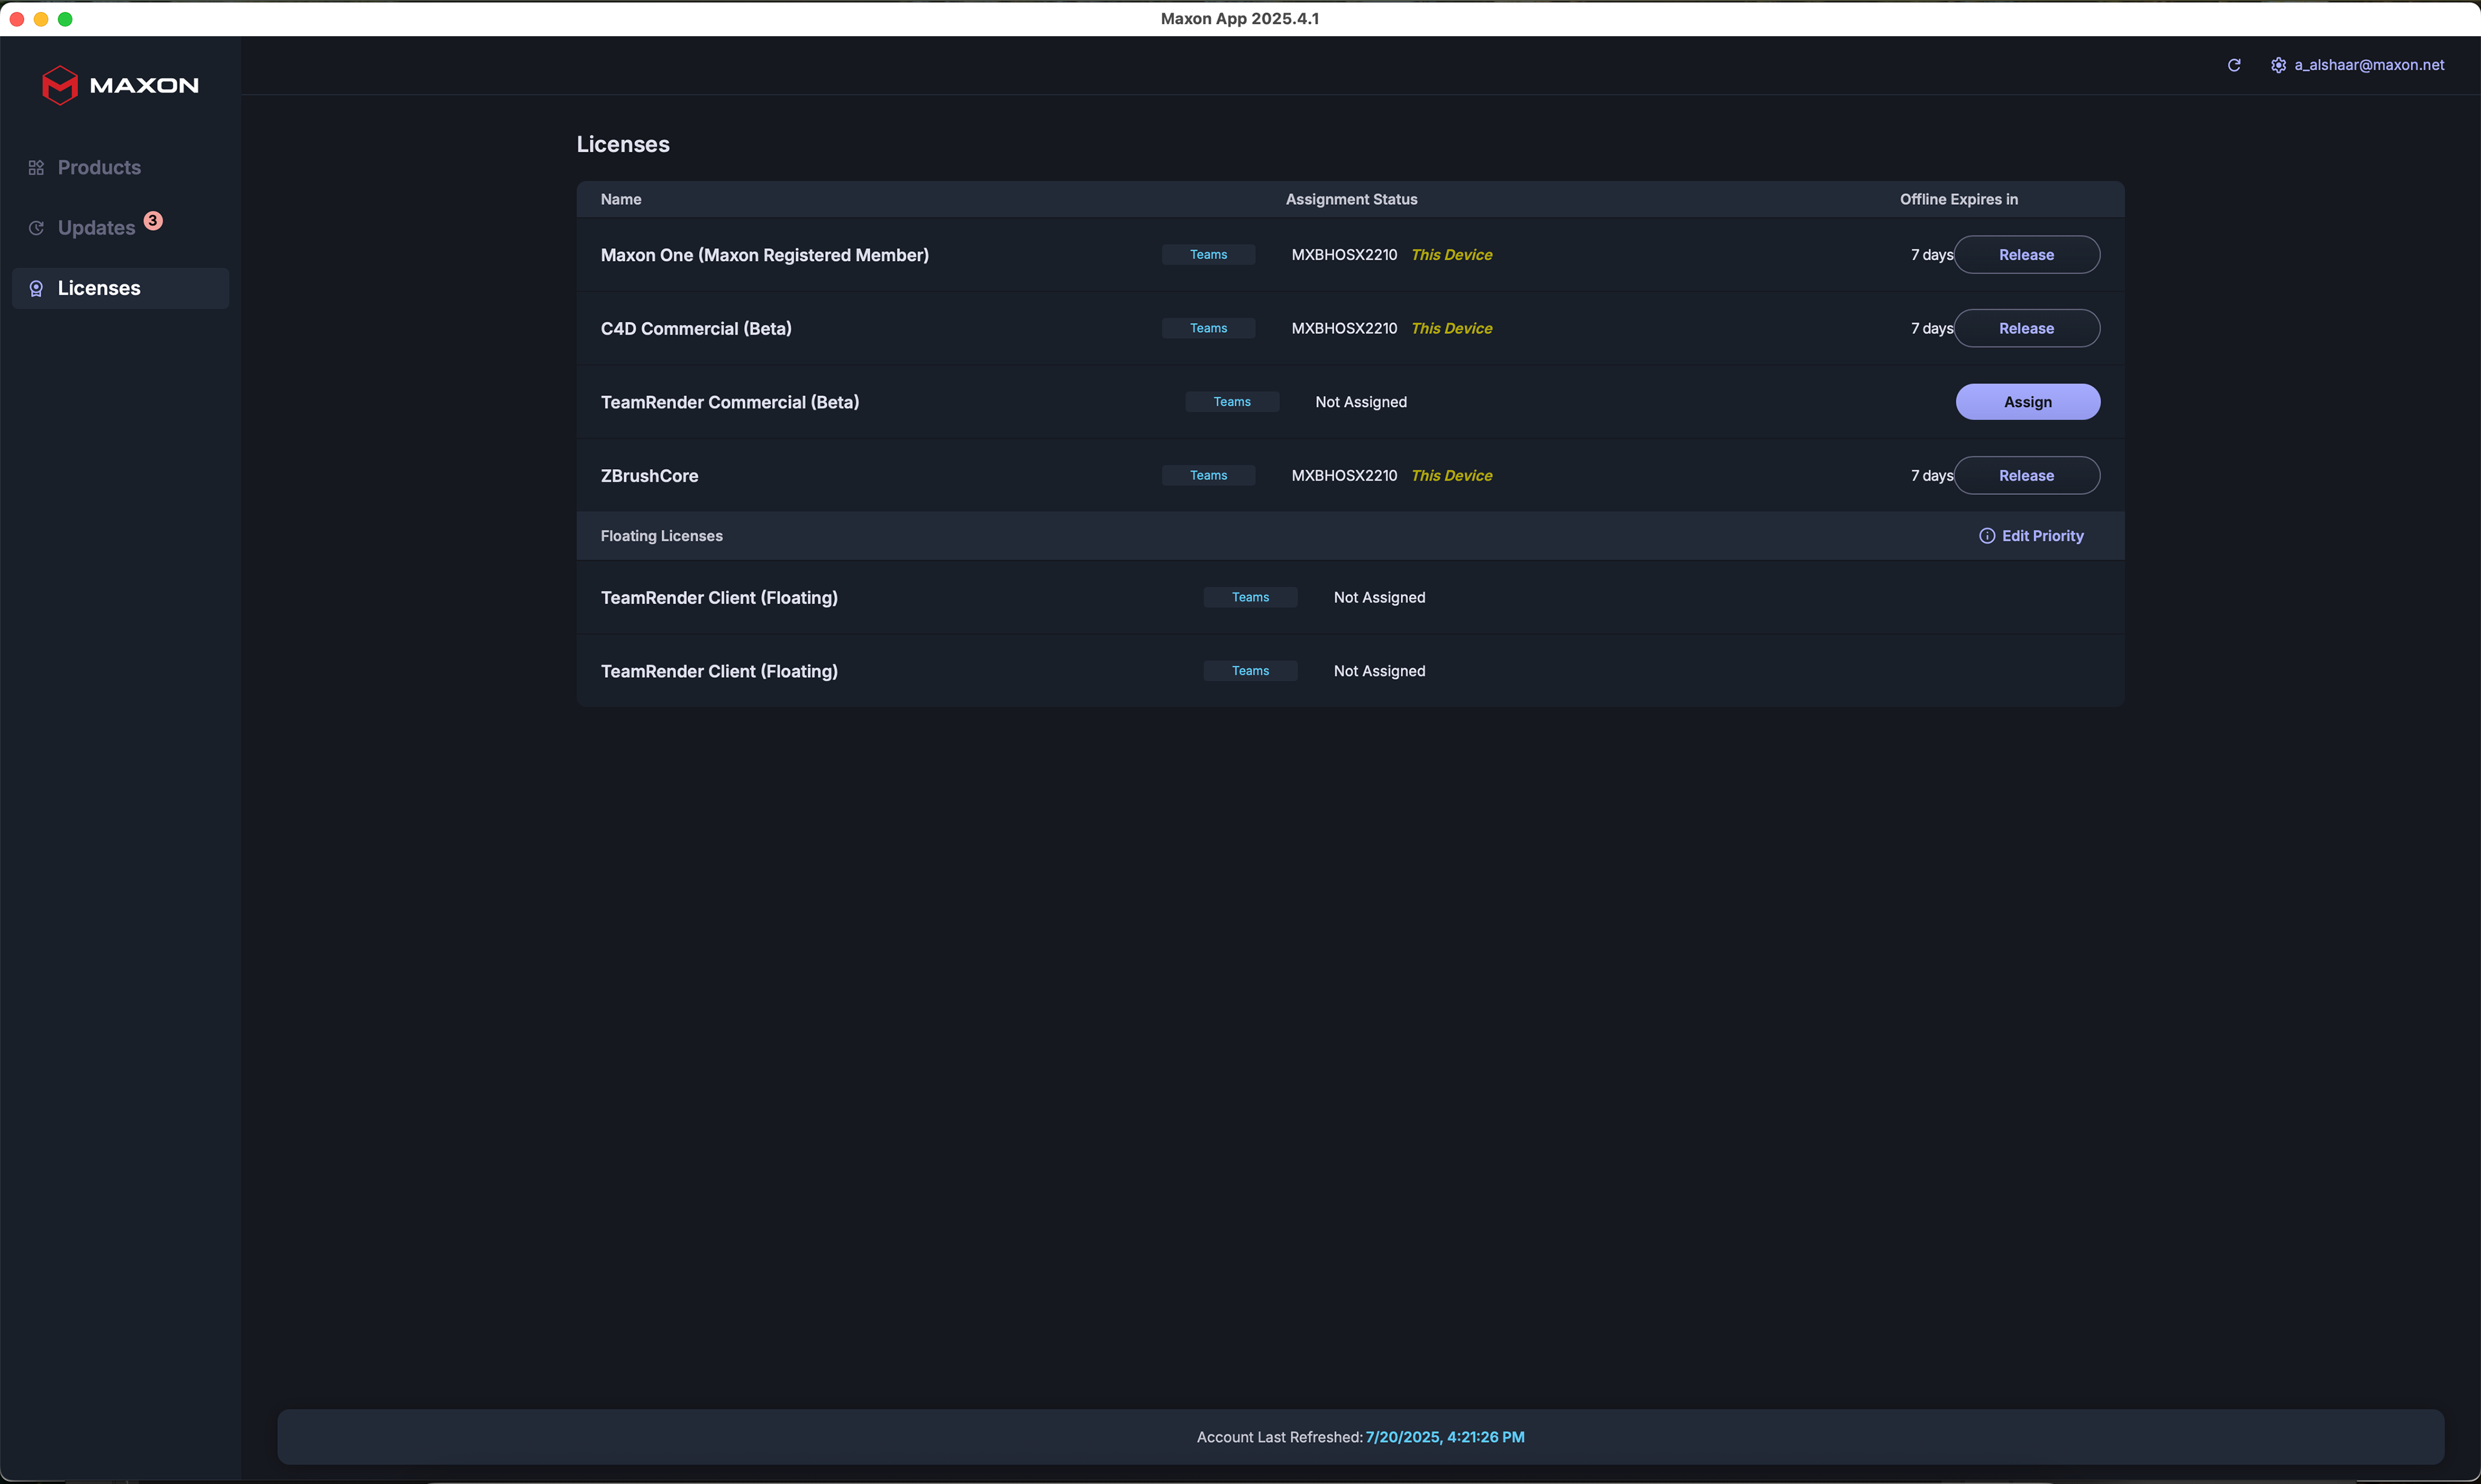
Task: Click This Device on the ZBrushCore row
Action: tap(1451, 476)
